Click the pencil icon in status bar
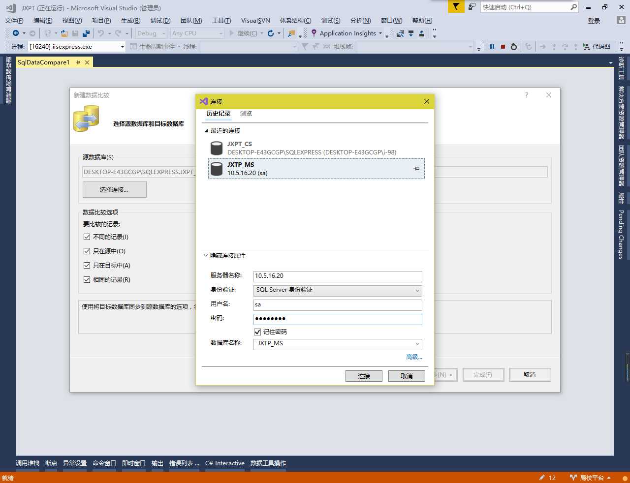Viewport: 630px width, 483px height. pos(542,477)
